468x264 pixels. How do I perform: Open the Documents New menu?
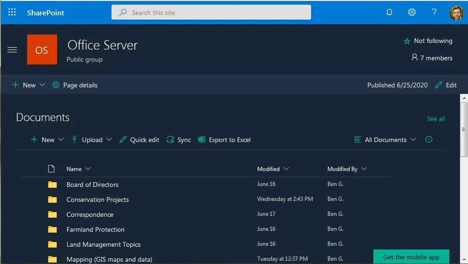pyautogui.click(x=47, y=140)
